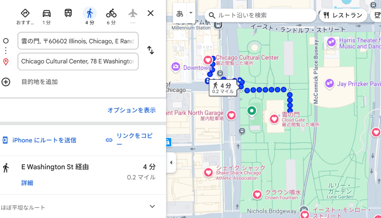This screenshot has width=381, height=218.
Task: Select the driving travel mode icon
Action: pyautogui.click(x=47, y=14)
